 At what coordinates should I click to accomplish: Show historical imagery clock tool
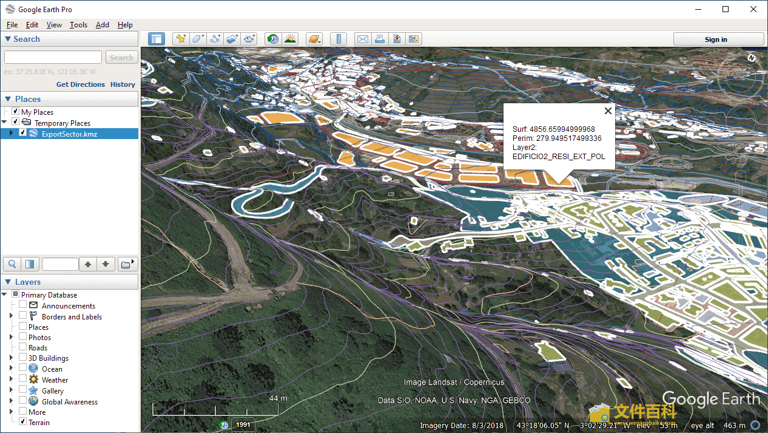tap(273, 39)
